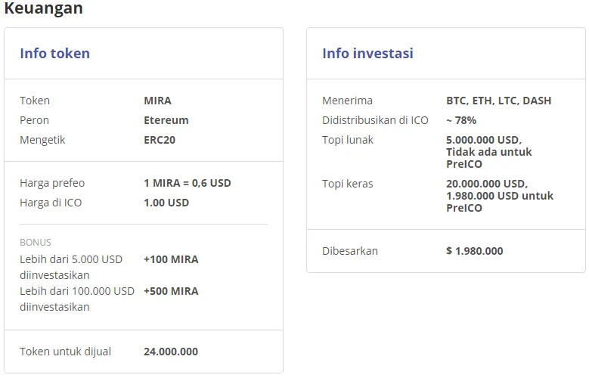The height and width of the screenshot is (378, 589).
Task: Click the ERC20 type value
Action: click(x=159, y=140)
